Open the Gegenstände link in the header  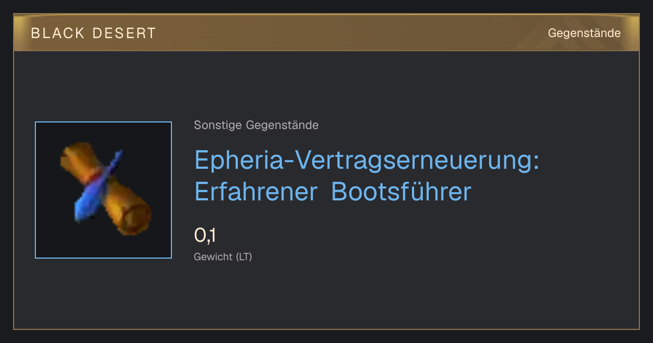coord(584,33)
